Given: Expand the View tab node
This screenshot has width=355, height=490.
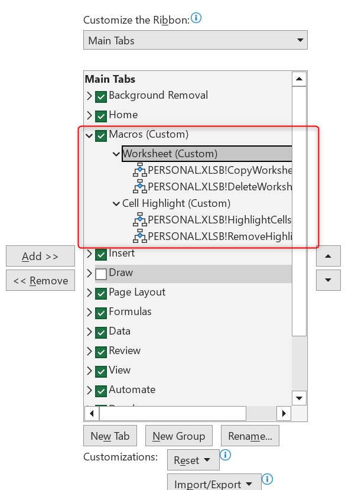Looking at the screenshot, I should (89, 371).
